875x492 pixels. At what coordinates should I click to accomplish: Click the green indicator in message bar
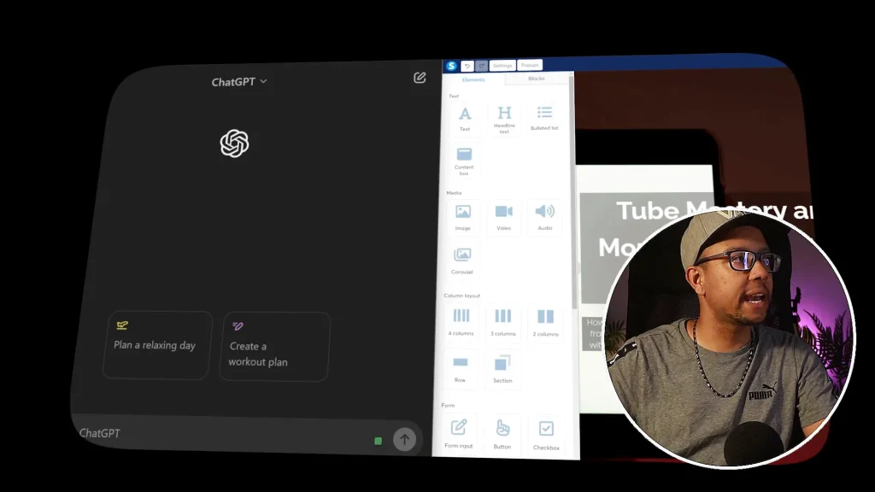pos(378,441)
